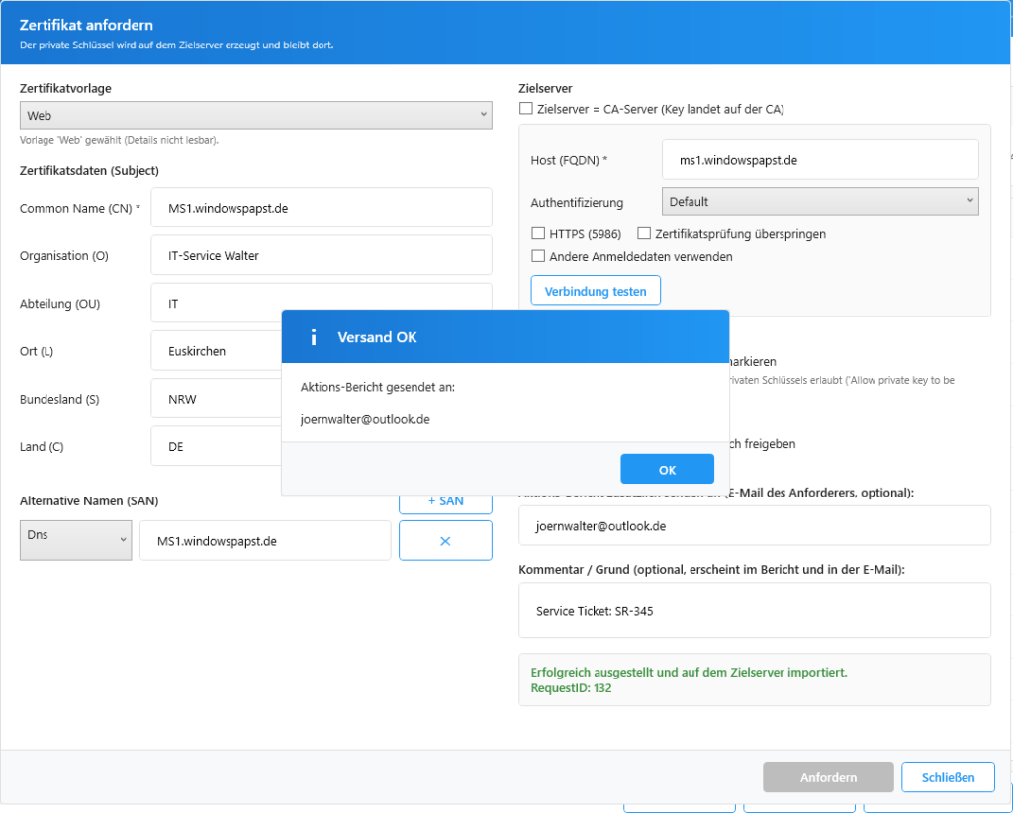The height and width of the screenshot is (813, 1013).
Task: Toggle Zertifikatsprüfung überspringen checkbox
Action: click(x=644, y=233)
